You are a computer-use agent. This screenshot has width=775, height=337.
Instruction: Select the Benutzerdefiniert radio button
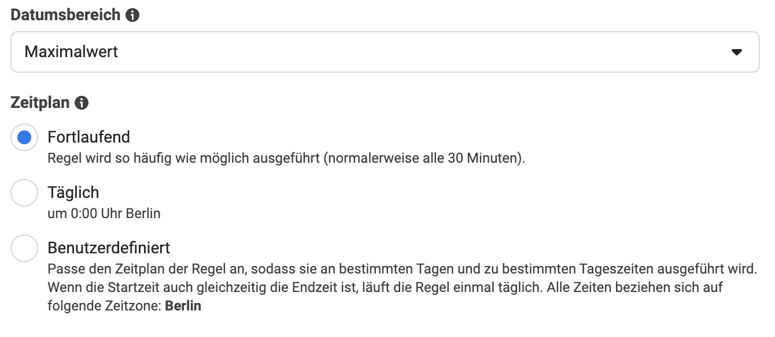coord(24,248)
